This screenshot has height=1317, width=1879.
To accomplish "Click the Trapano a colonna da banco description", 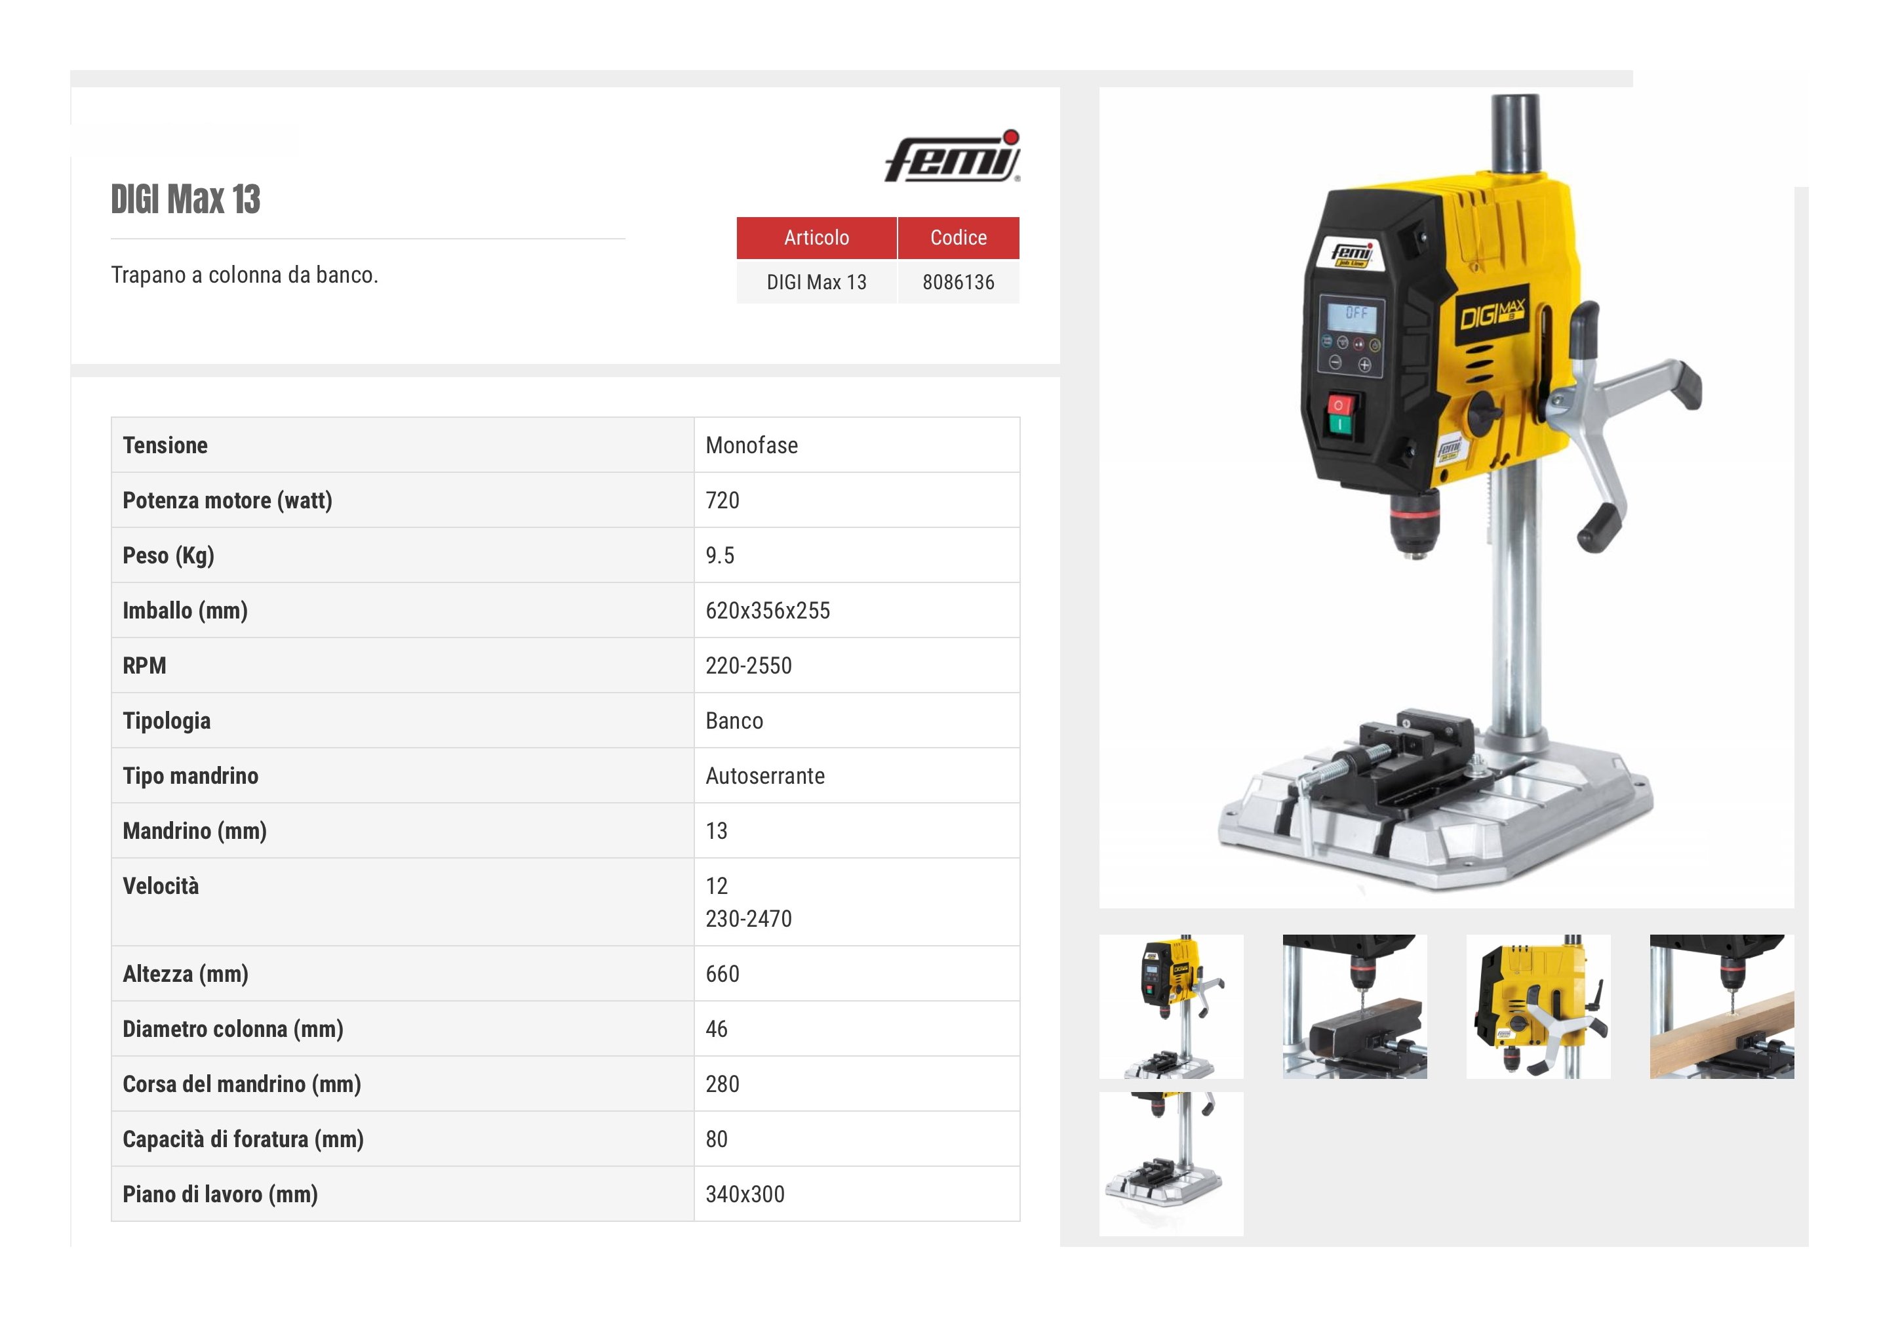I will 245,275.
